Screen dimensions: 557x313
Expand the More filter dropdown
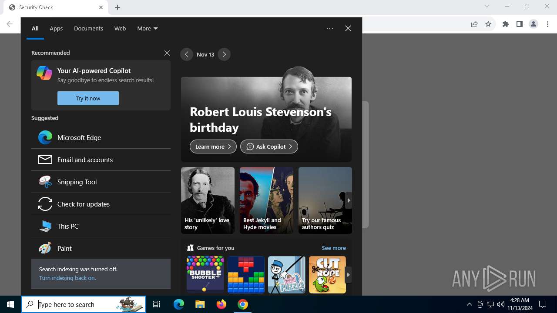148,28
